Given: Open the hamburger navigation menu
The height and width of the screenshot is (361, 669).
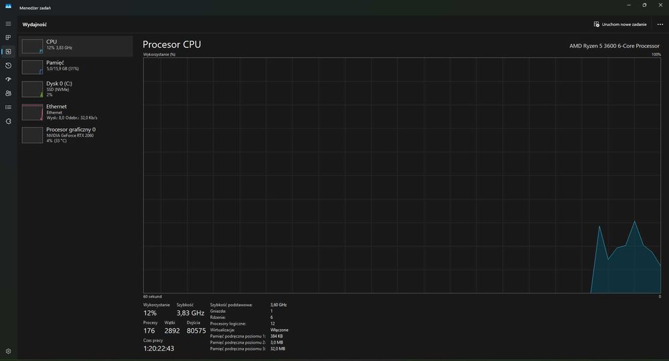Looking at the screenshot, I should tap(8, 24).
